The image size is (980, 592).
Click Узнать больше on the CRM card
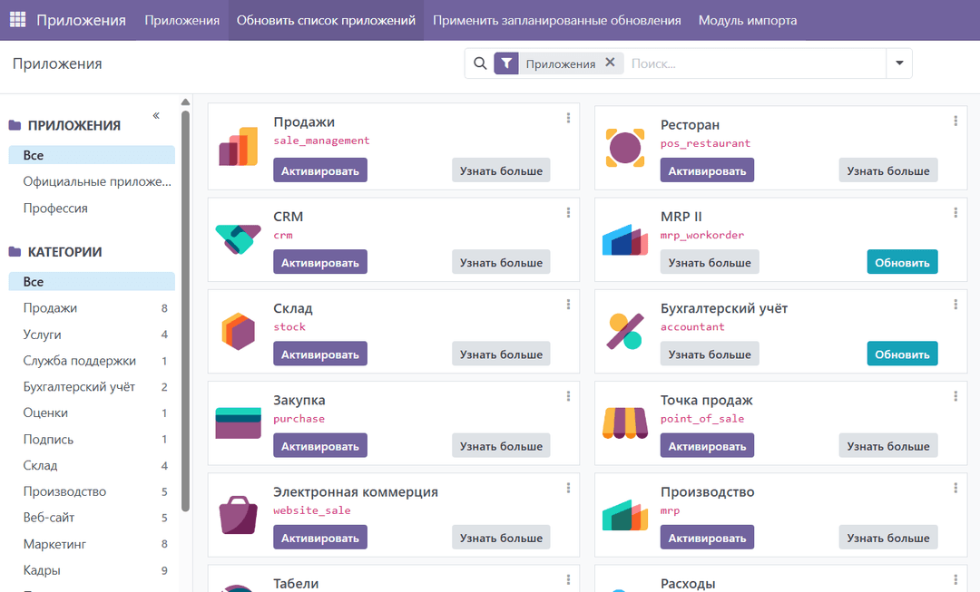501,262
